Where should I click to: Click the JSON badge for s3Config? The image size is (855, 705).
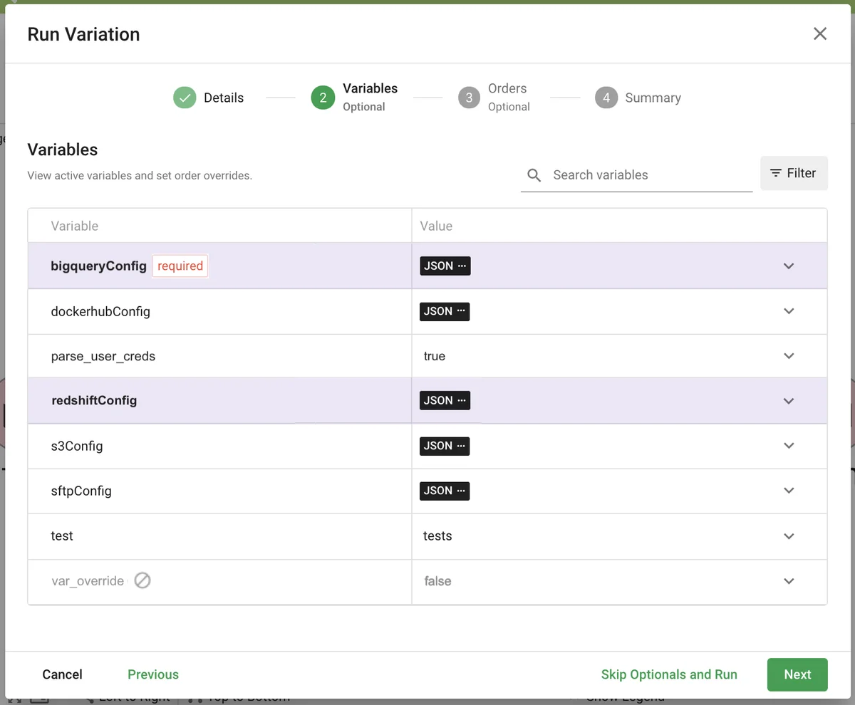(445, 446)
